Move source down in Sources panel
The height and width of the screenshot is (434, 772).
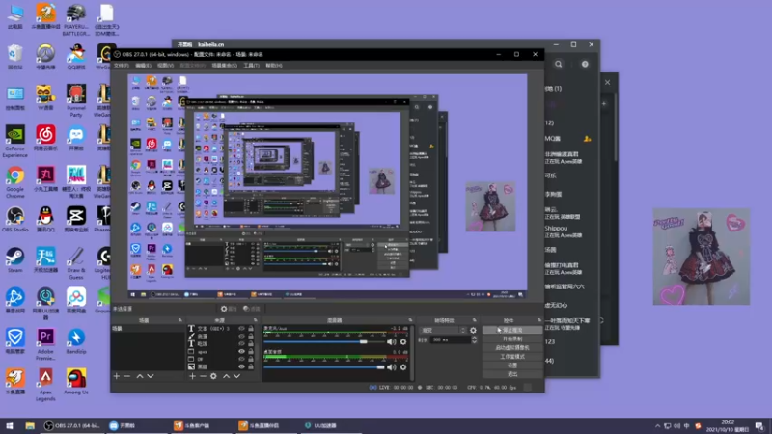(x=236, y=376)
